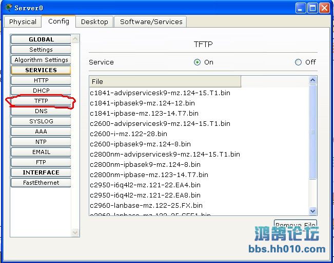Select c2800nm-ipbase-mz.123-14.T7.bin
This screenshot has height=263, width=334.
pos(149,175)
